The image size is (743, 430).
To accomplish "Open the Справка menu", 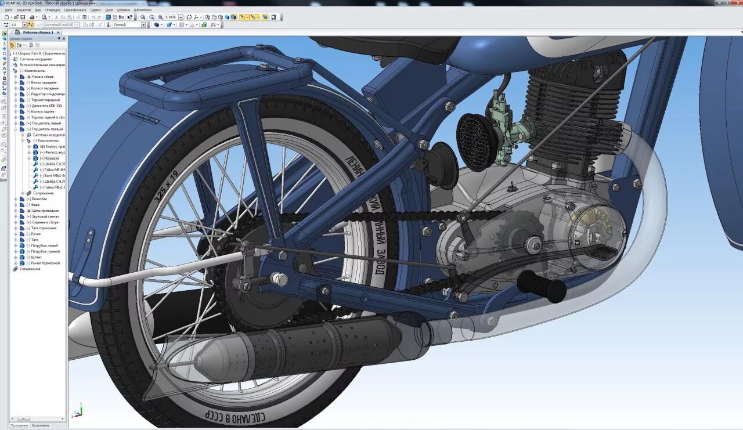I will pos(124,10).
